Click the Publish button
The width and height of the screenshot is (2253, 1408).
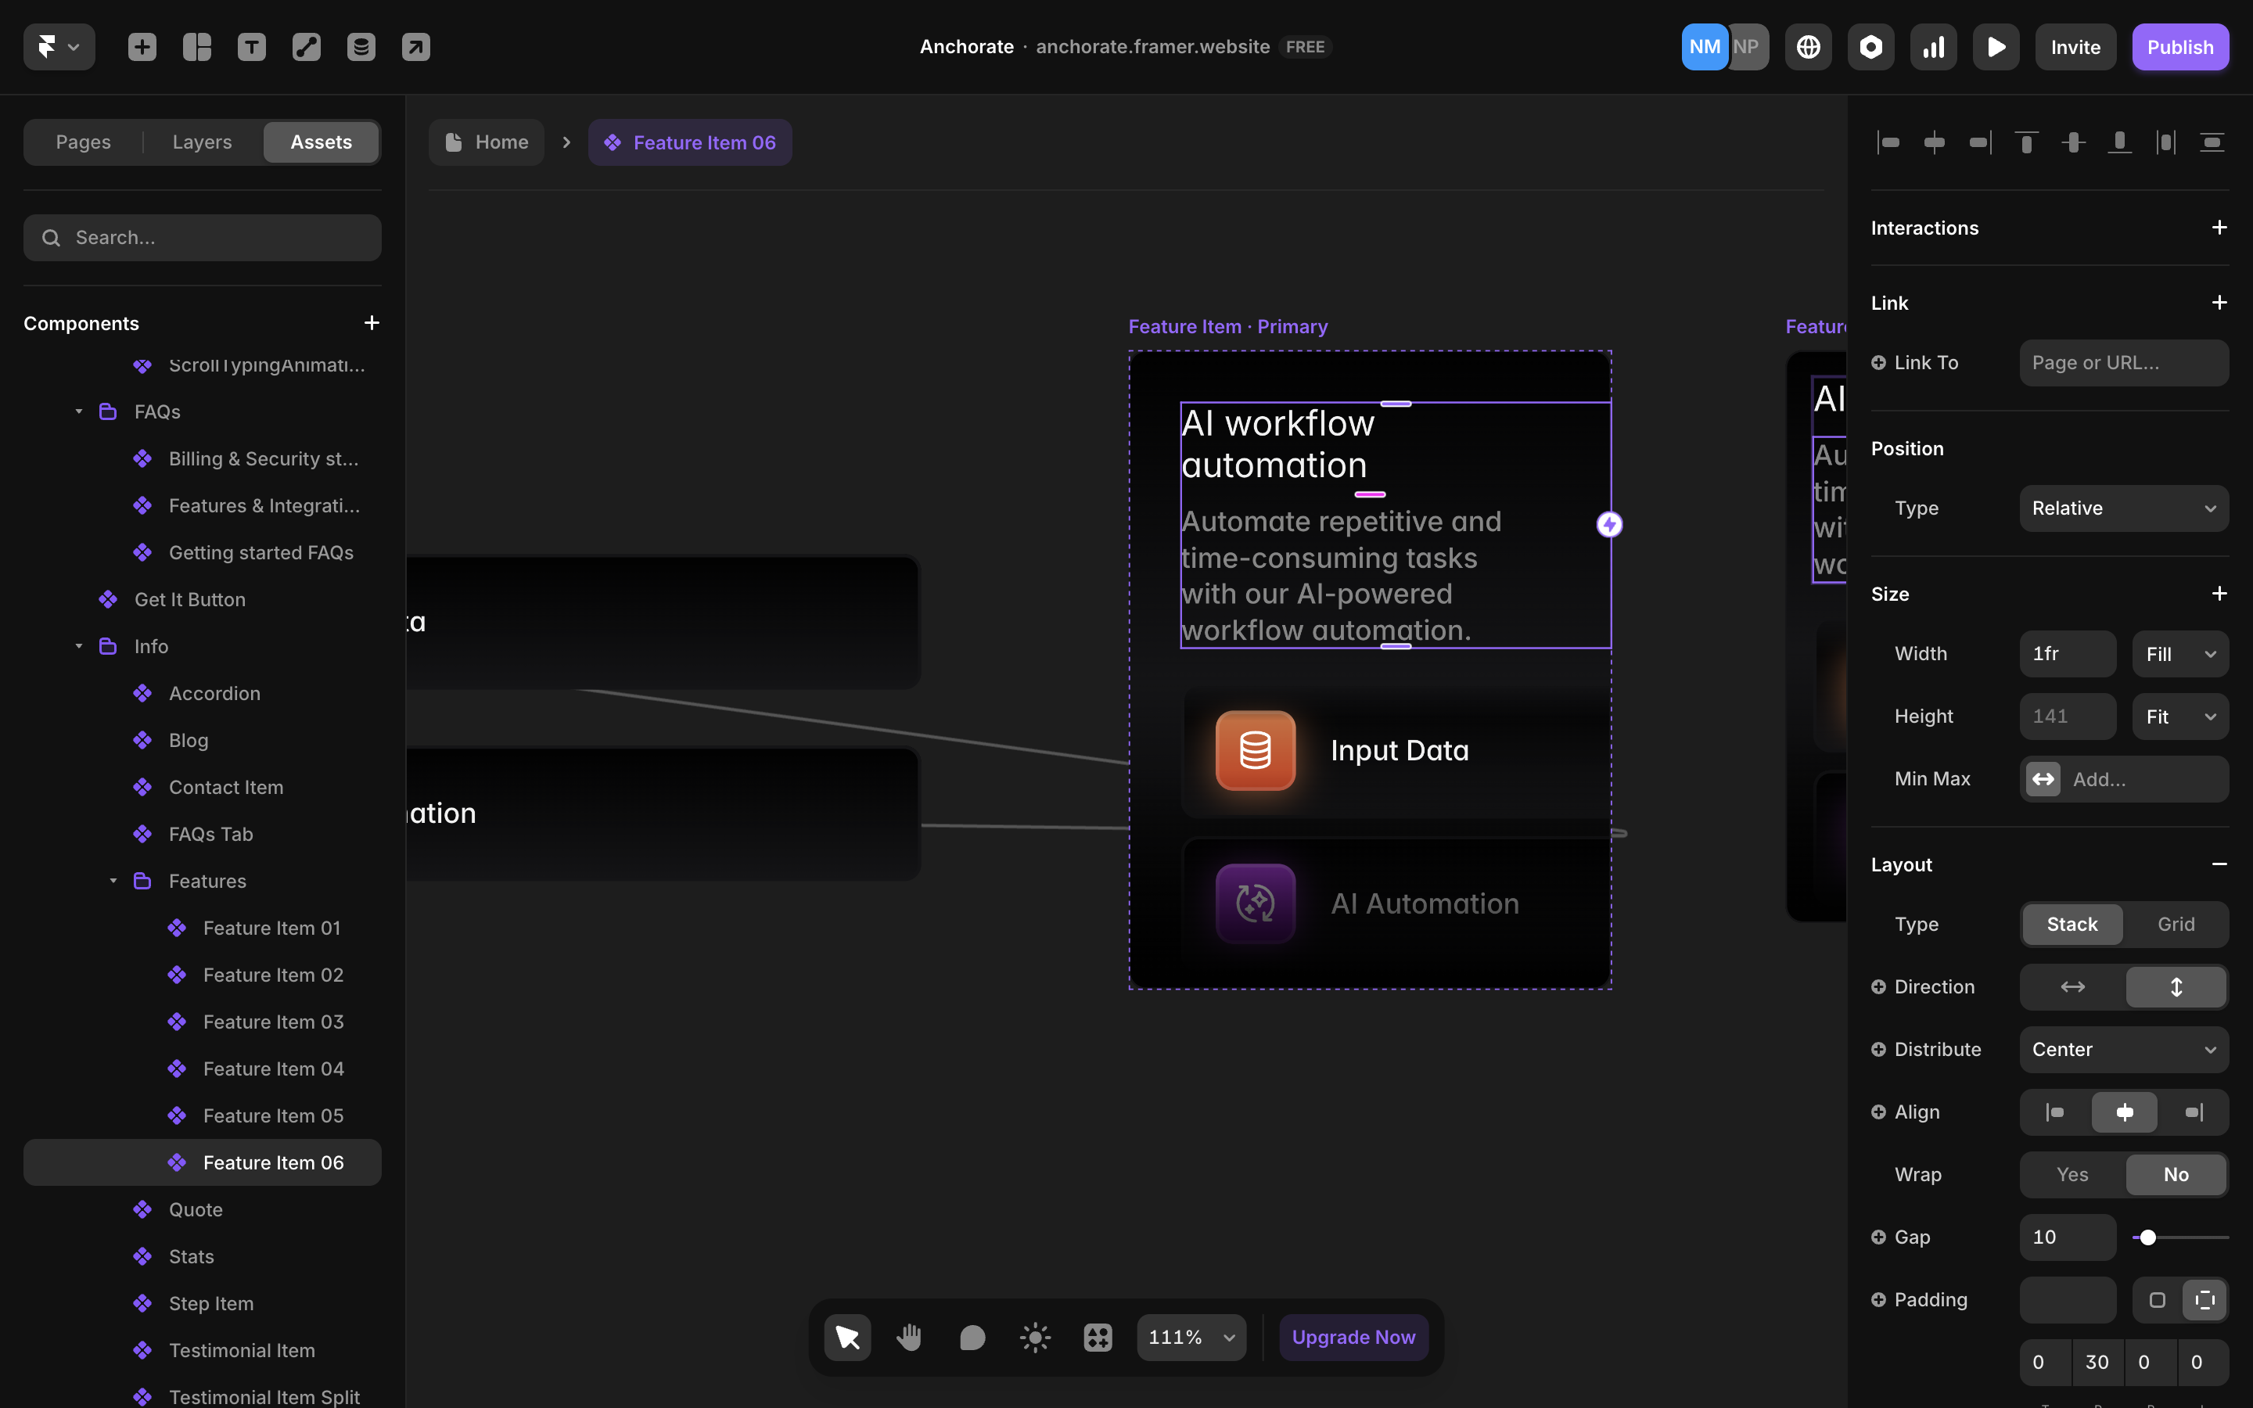tap(2180, 45)
